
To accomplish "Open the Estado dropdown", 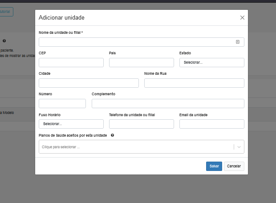I will click(x=212, y=62).
